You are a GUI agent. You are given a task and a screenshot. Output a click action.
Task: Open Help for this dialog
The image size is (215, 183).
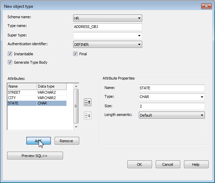[196, 164]
